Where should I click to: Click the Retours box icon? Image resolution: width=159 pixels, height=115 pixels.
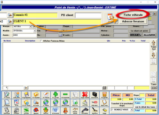coord(46,111)
